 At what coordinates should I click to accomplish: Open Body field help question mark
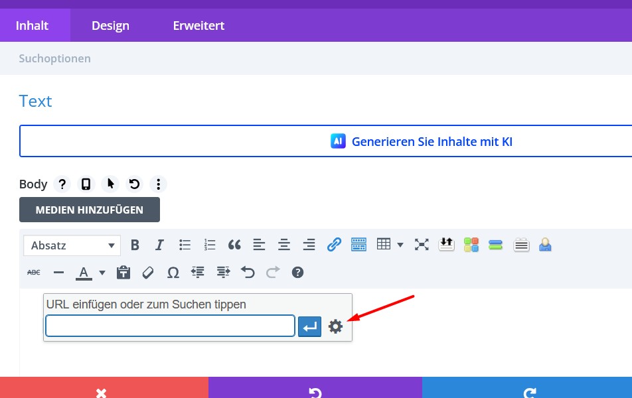pos(62,184)
